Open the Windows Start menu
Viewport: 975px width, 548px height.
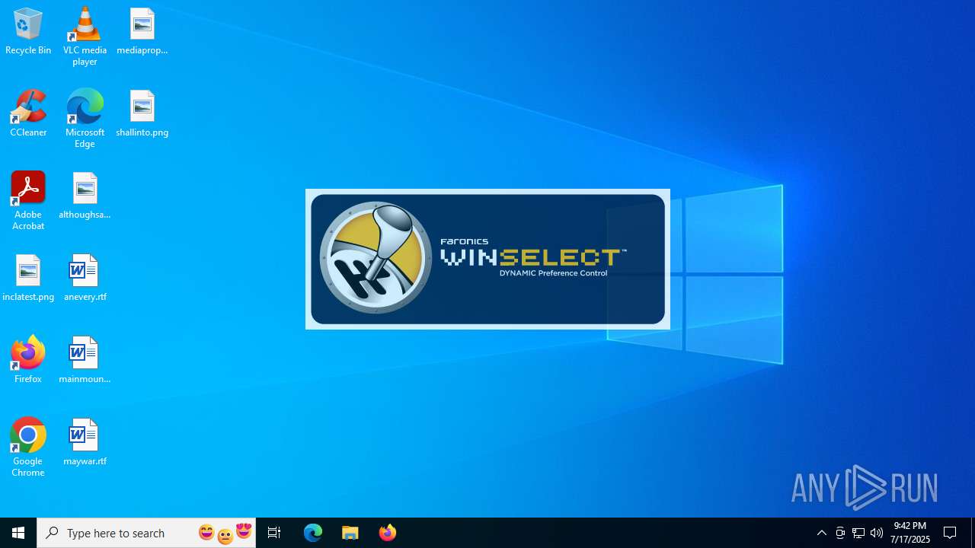18,533
